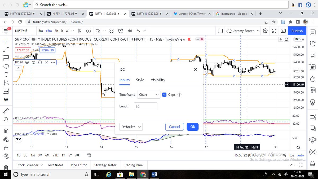Open the alerts alarm clock panel
Image resolution: width=318 pixels, height=179 pixels.
(x=313, y=43)
